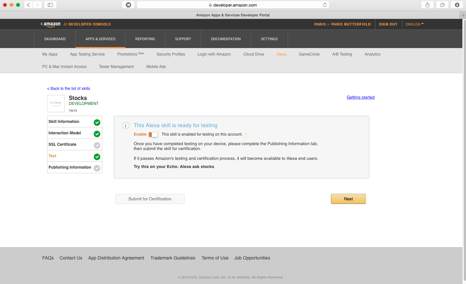
Task: Open My Apps submenu
Action: pos(50,54)
